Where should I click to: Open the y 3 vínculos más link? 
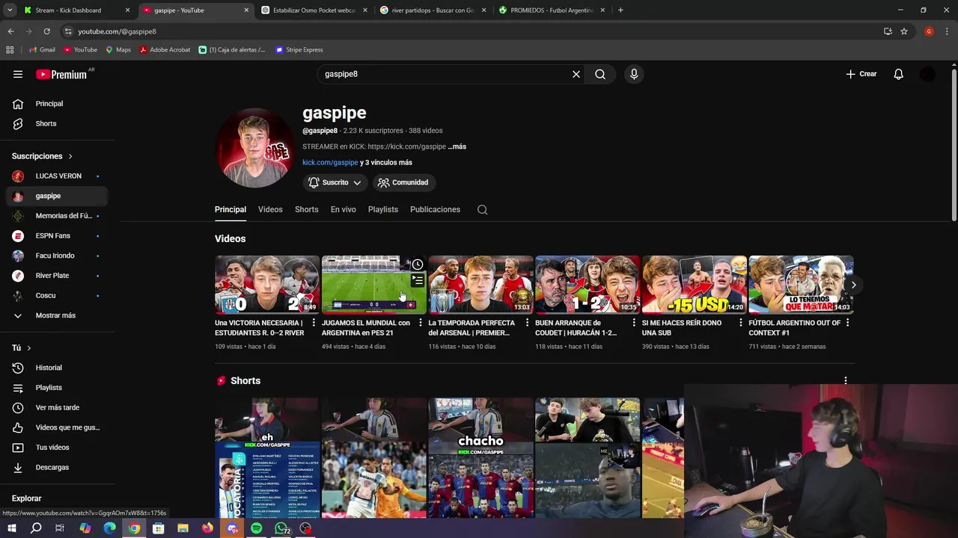(386, 163)
